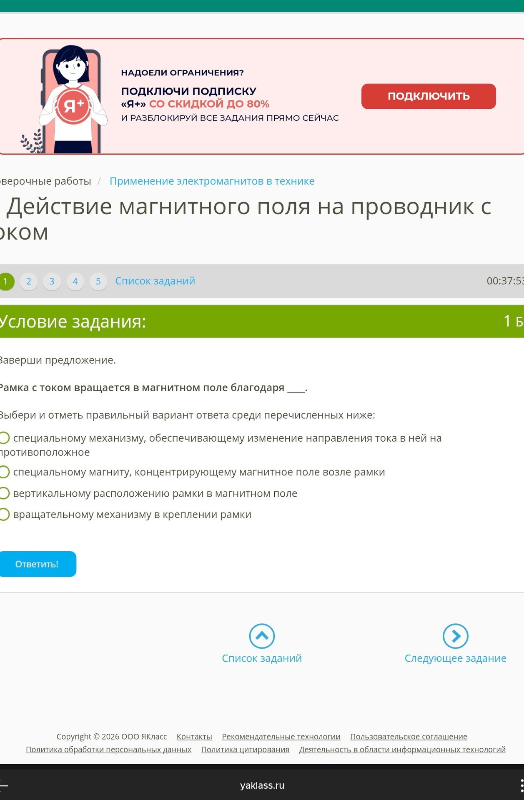Viewport: 524px width, 800px height.
Task: Open Политика обработки персональных данных link
Action: (x=108, y=750)
